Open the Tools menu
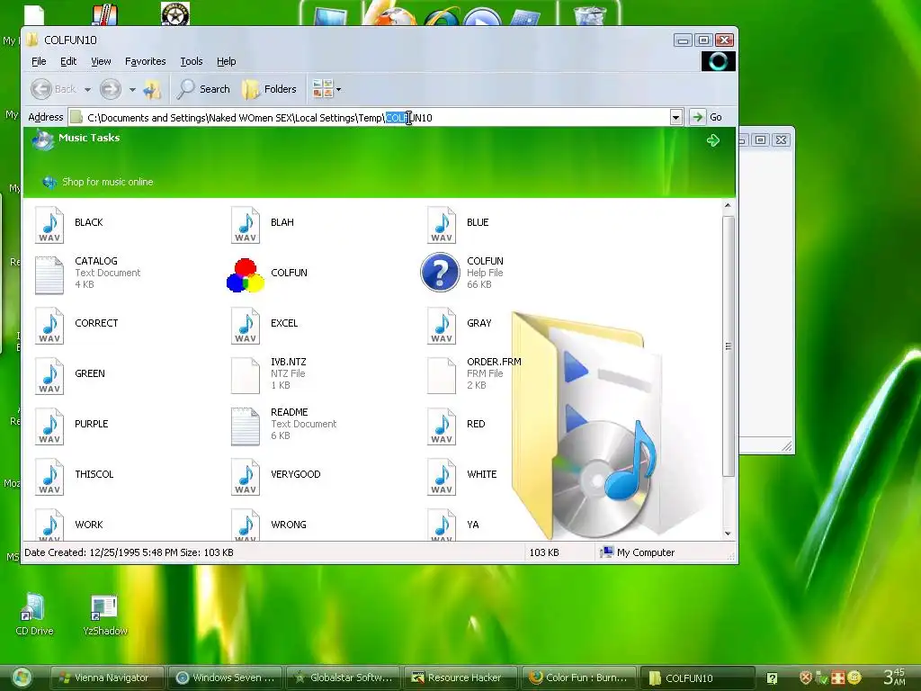Image resolution: width=921 pixels, height=691 pixels. coord(191,61)
